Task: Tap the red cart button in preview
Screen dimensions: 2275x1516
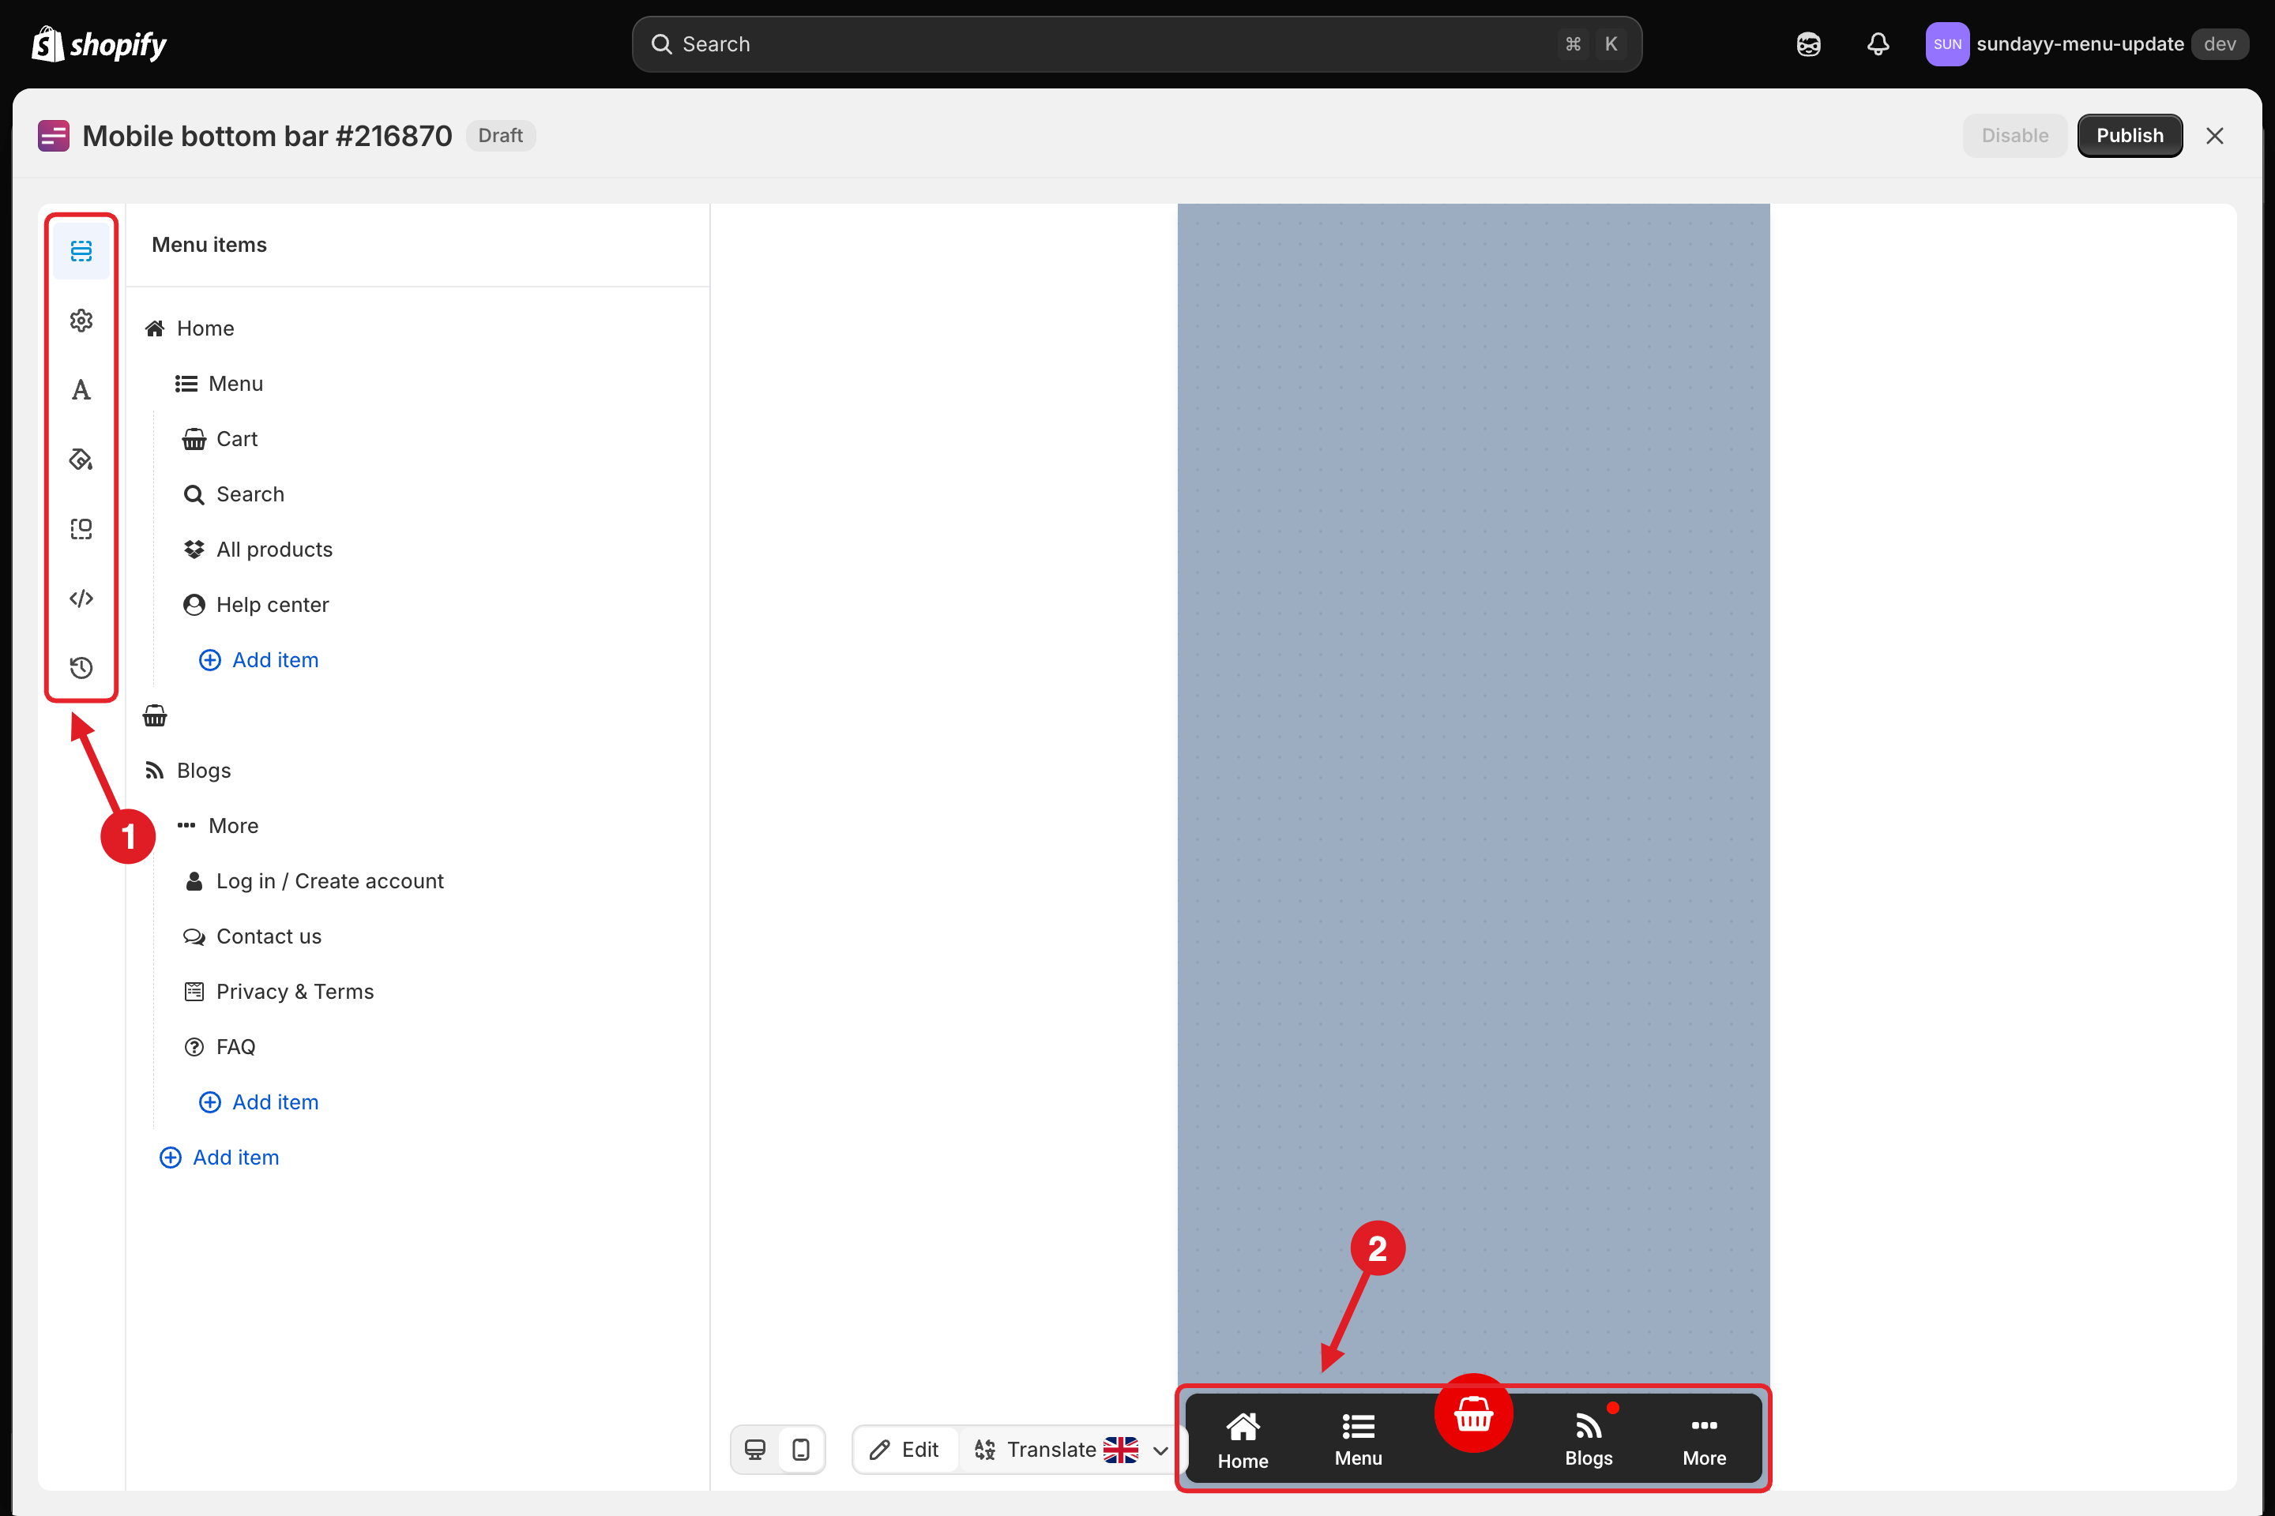Action: pos(1473,1413)
